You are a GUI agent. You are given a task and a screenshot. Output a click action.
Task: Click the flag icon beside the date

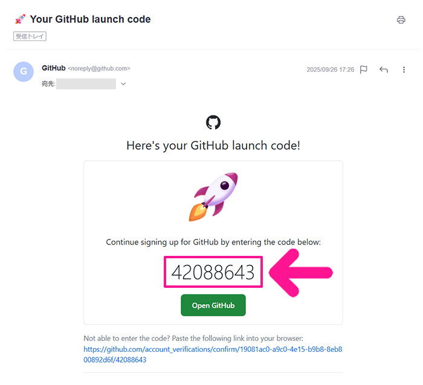[x=364, y=69]
